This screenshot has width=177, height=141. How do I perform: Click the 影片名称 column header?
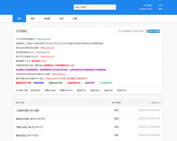(20, 103)
